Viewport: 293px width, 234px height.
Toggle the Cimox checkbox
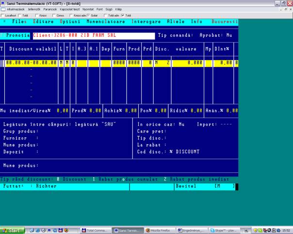click(x=54, y=16)
